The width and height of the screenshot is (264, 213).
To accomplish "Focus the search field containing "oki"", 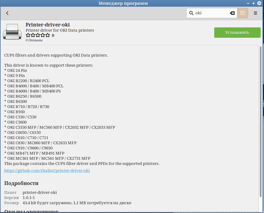I will point(211,13).
